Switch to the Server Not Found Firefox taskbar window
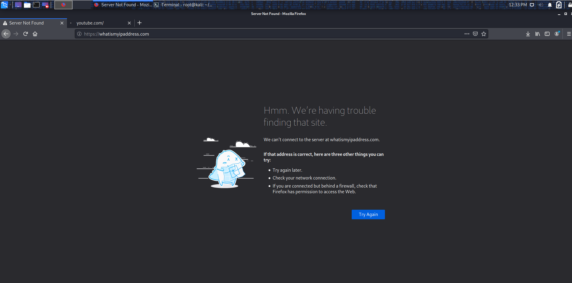 coord(123,5)
